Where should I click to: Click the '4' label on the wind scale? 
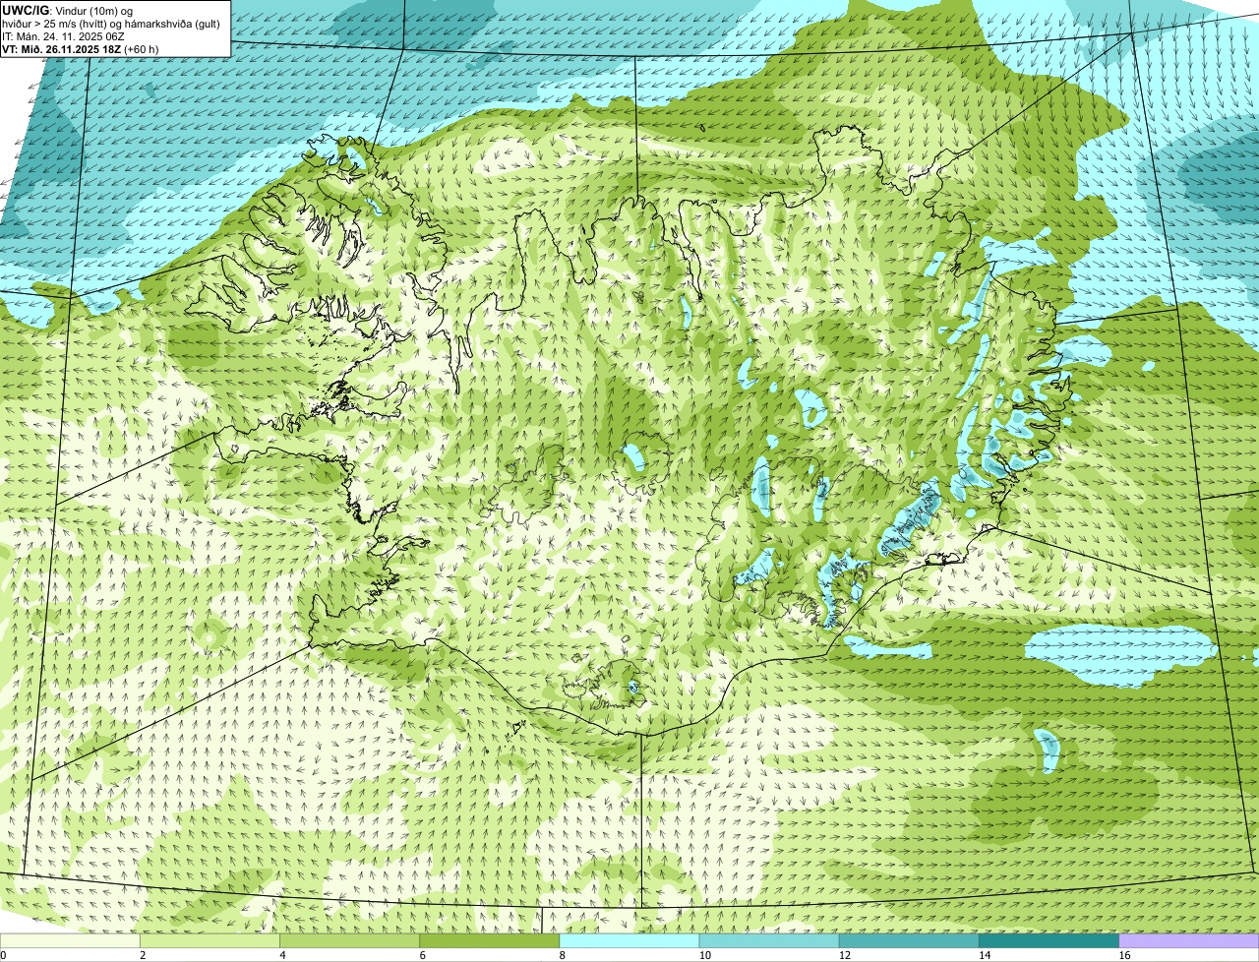[x=282, y=955]
